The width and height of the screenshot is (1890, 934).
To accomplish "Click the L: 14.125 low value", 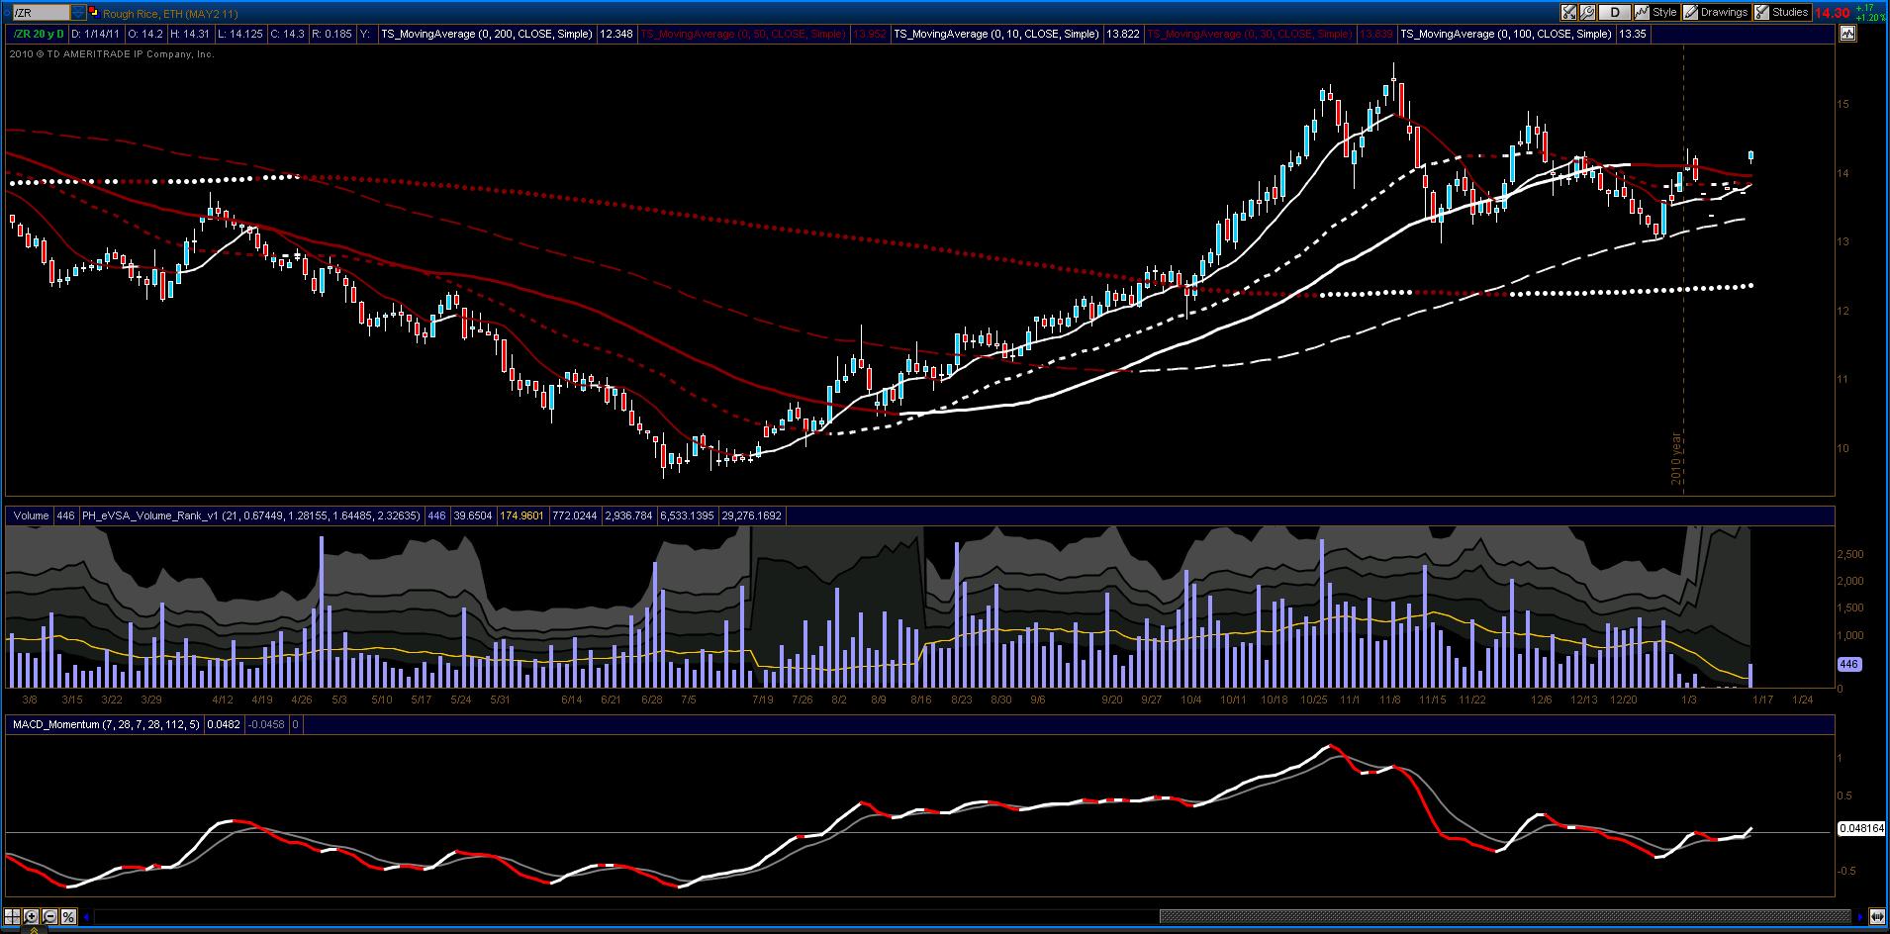I will (240, 34).
